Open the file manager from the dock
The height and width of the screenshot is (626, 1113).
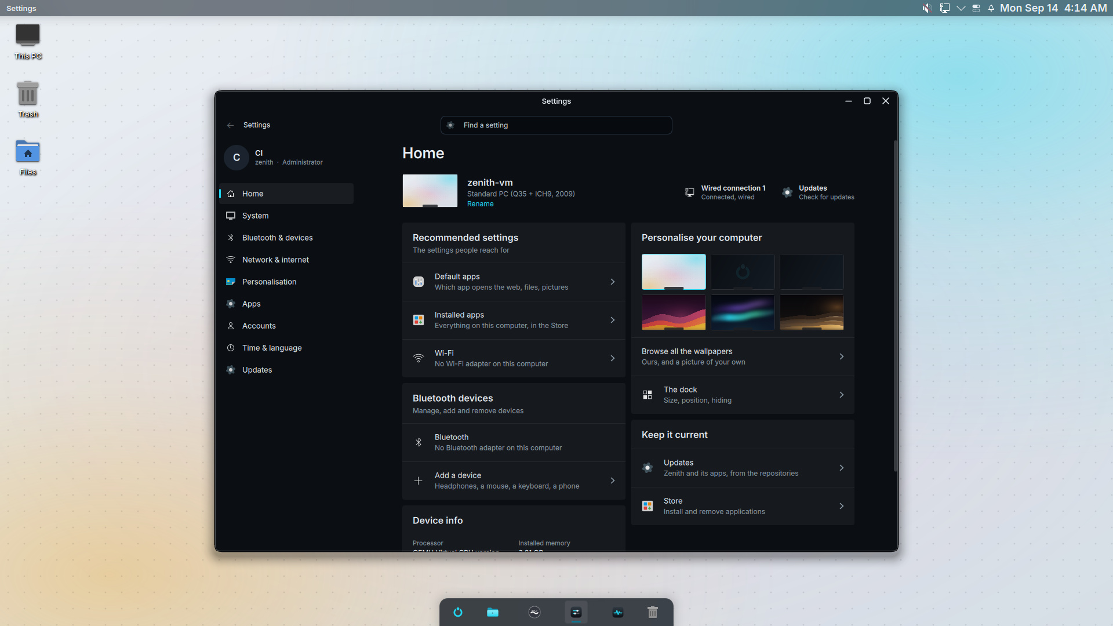click(x=493, y=612)
